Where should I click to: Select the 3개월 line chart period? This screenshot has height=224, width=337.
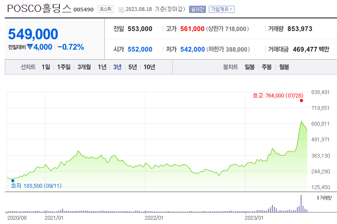[84, 67]
